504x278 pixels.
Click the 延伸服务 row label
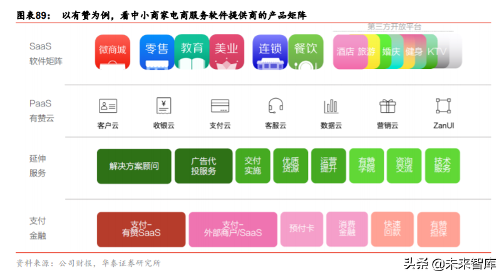[x=38, y=166]
